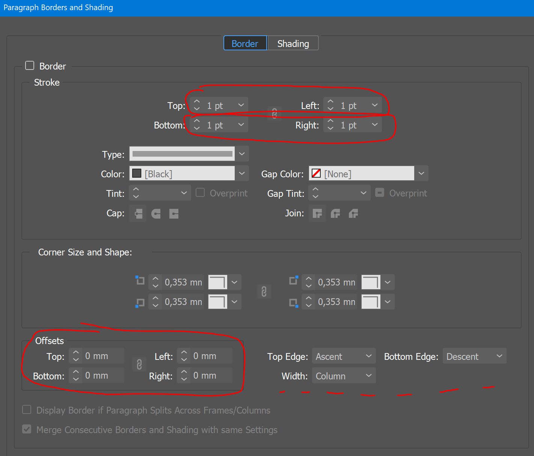Toggle the offsets chain link icon
The image size is (534, 456).
[139, 364]
